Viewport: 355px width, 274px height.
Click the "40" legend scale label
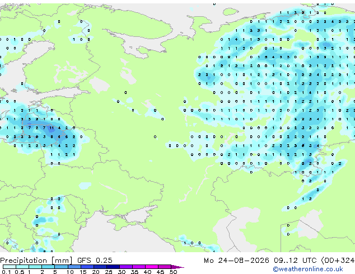tap(147, 272)
